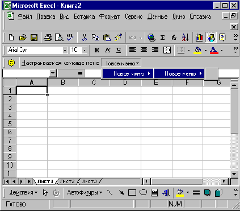The width and height of the screenshot is (240, 211).
Task: Click the Sort Ascending icon
Action: click(x=185, y=38)
